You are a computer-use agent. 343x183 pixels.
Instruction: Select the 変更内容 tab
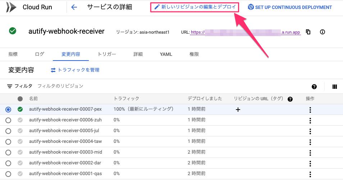point(71,54)
